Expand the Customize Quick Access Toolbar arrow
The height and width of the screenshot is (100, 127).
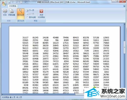25,2
